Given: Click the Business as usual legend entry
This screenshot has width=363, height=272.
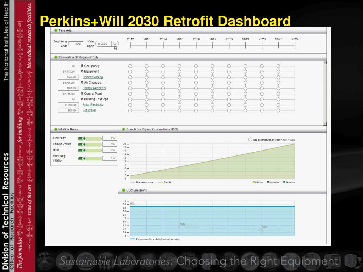Looking at the screenshot, I should (142, 182).
